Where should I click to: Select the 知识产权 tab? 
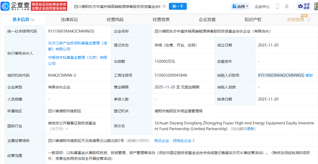click(253, 20)
